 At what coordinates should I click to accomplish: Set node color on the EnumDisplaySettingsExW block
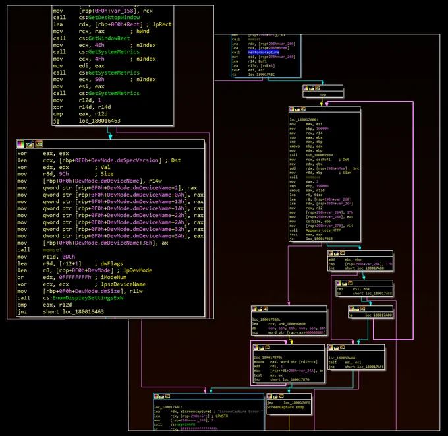[20, 144]
